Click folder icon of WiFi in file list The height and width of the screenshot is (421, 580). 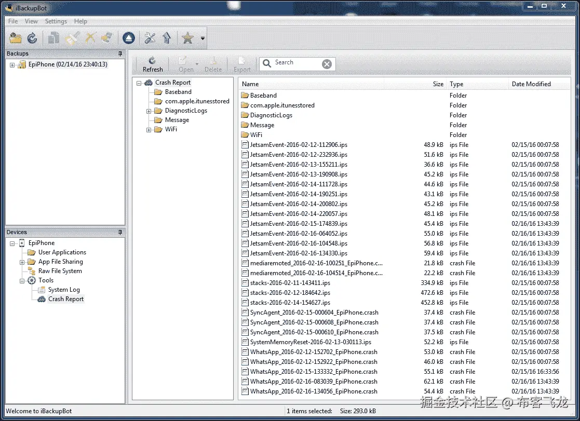pyautogui.click(x=245, y=134)
